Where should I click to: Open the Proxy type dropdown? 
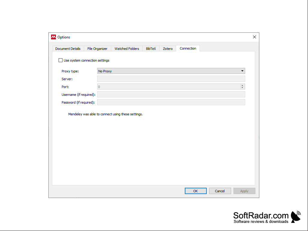[x=171, y=71]
